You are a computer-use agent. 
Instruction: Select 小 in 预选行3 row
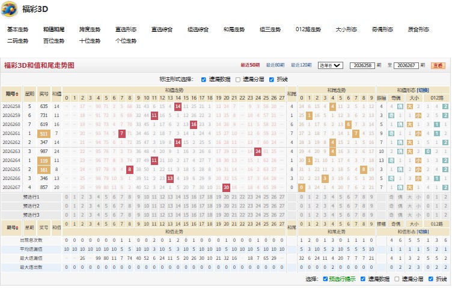[x=418, y=215]
